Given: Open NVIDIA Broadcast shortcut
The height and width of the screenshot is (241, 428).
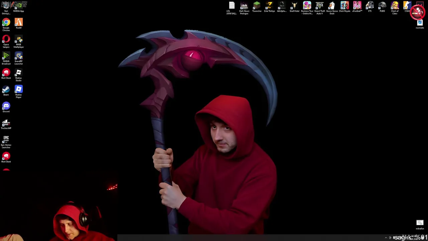Looking at the screenshot, I should [6, 58].
